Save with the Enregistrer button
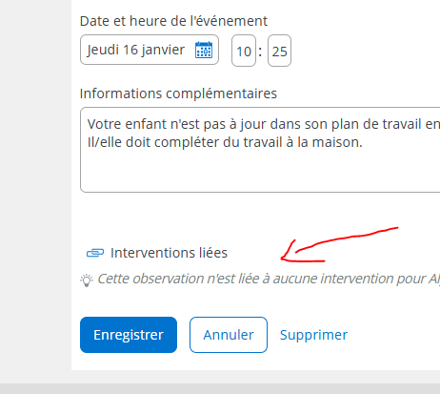This screenshot has width=440, height=394. pos(129,335)
